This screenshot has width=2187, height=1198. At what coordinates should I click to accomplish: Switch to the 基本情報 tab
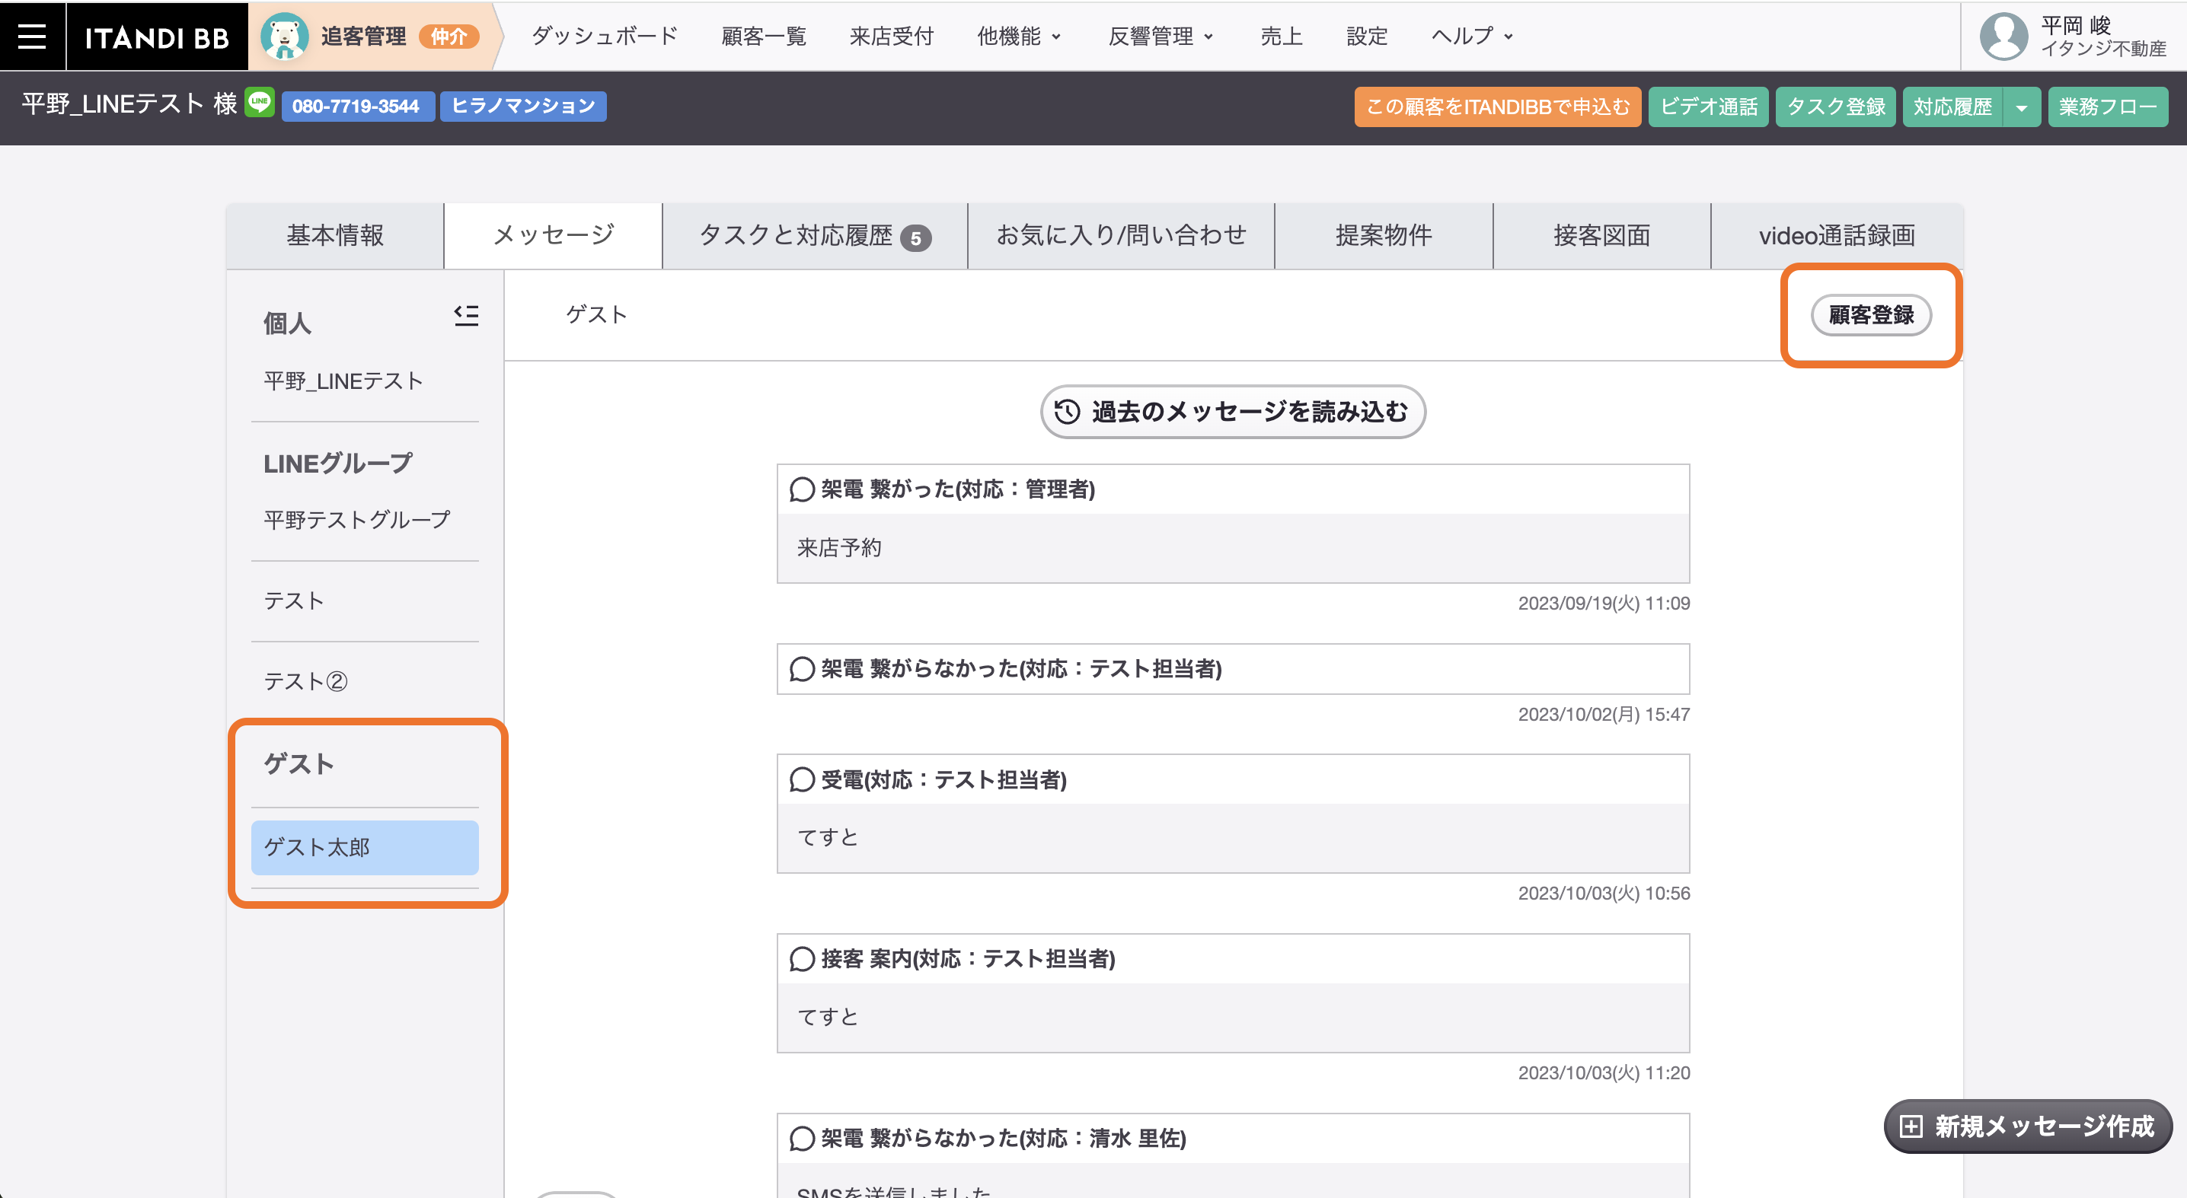click(335, 236)
